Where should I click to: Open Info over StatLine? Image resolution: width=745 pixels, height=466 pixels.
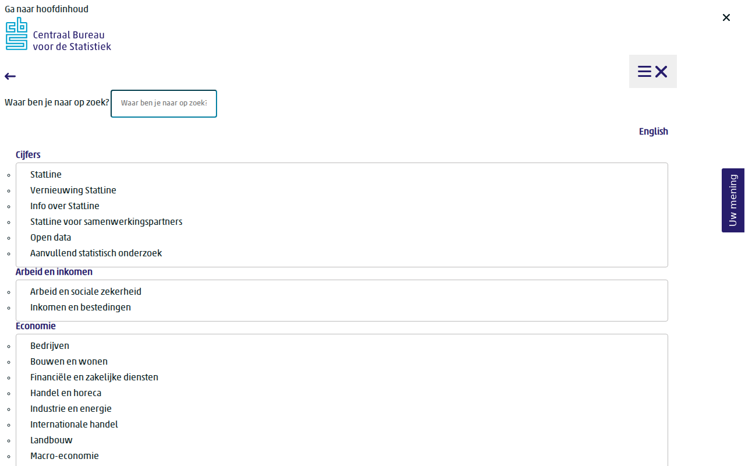coord(65,206)
